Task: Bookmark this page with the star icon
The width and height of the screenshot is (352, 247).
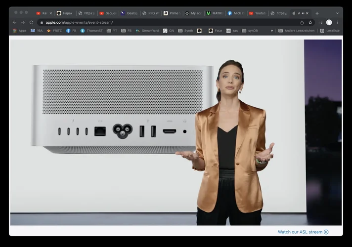Action: pyautogui.click(x=310, y=22)
